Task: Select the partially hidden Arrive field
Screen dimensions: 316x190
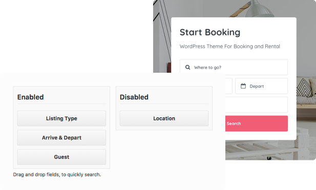Action: (229, 86)
